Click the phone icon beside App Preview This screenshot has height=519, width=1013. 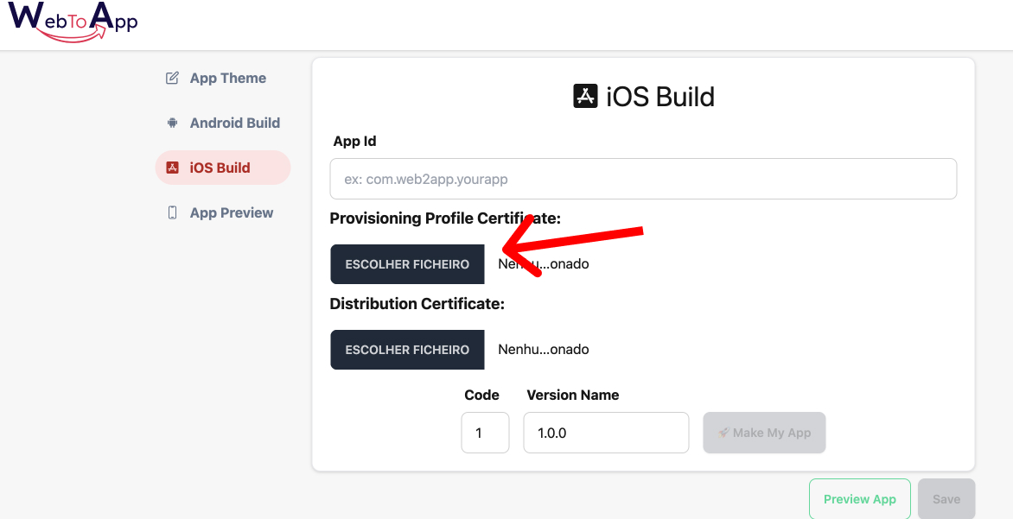pos(172,213)
